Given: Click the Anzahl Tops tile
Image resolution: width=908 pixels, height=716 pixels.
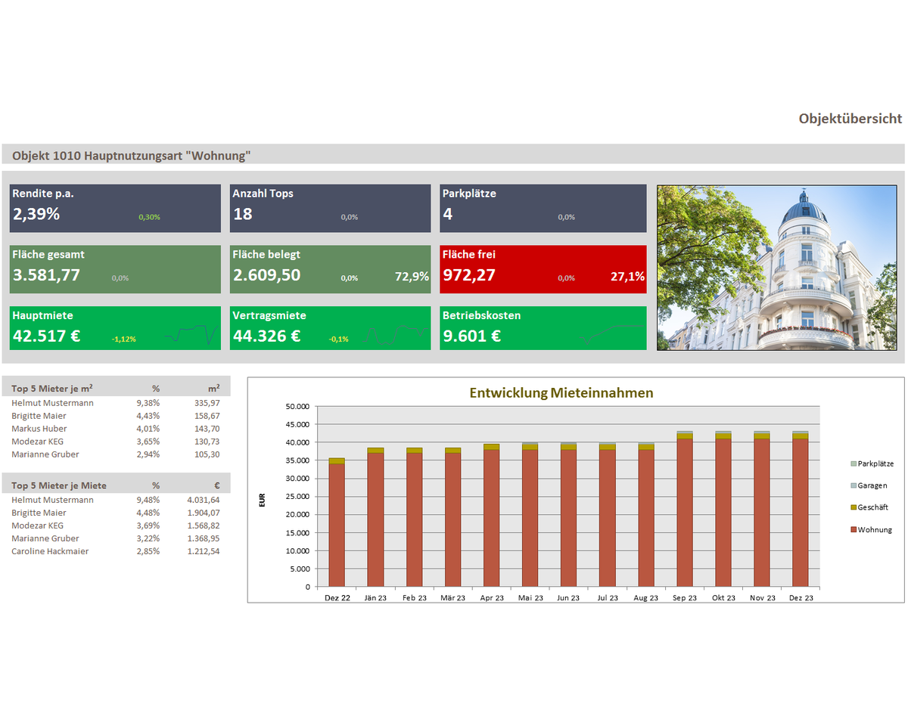Looking at the screenshot, I should point(330,208).
